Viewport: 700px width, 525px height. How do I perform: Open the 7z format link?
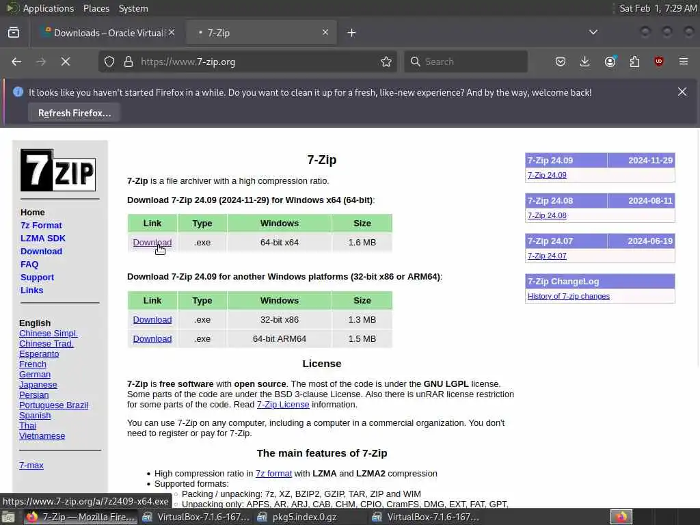coord(273,473)
